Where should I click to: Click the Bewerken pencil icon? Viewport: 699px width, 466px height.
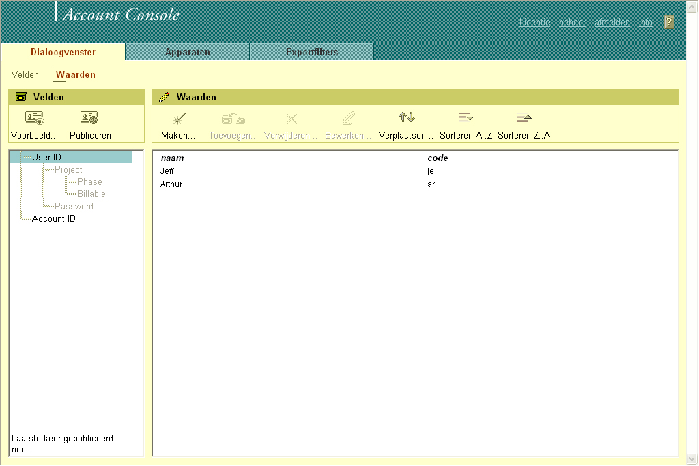348,119
